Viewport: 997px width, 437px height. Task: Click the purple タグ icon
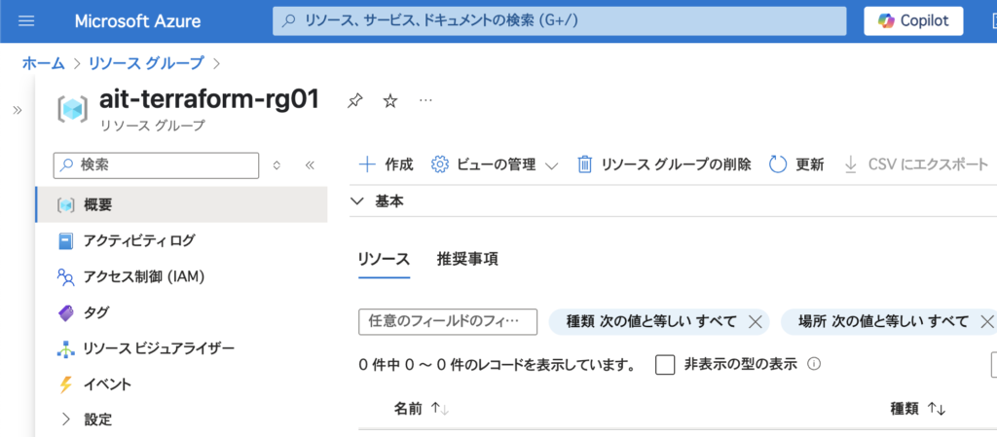(x=65, y=312)
